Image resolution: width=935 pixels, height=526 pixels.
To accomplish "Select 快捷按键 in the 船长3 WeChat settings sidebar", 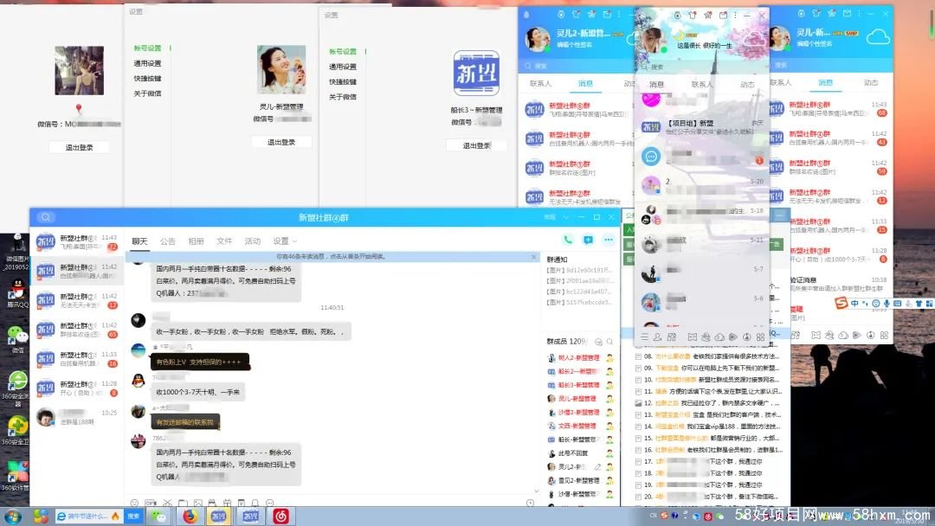I will (343, 81).
